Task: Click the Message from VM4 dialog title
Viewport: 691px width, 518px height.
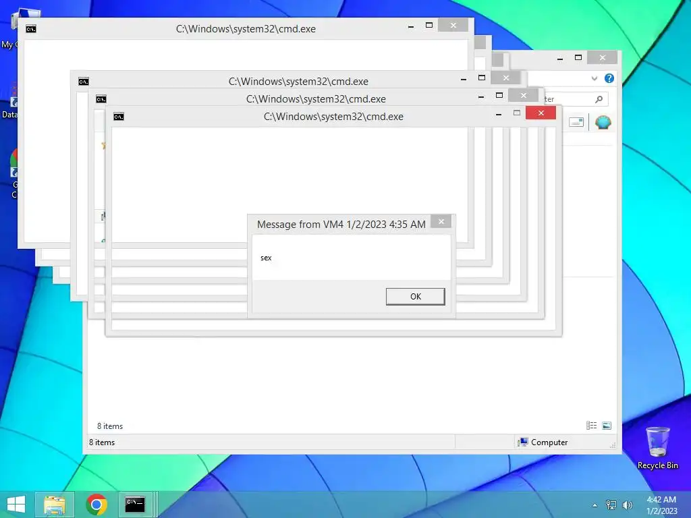Action: [341, 224]
